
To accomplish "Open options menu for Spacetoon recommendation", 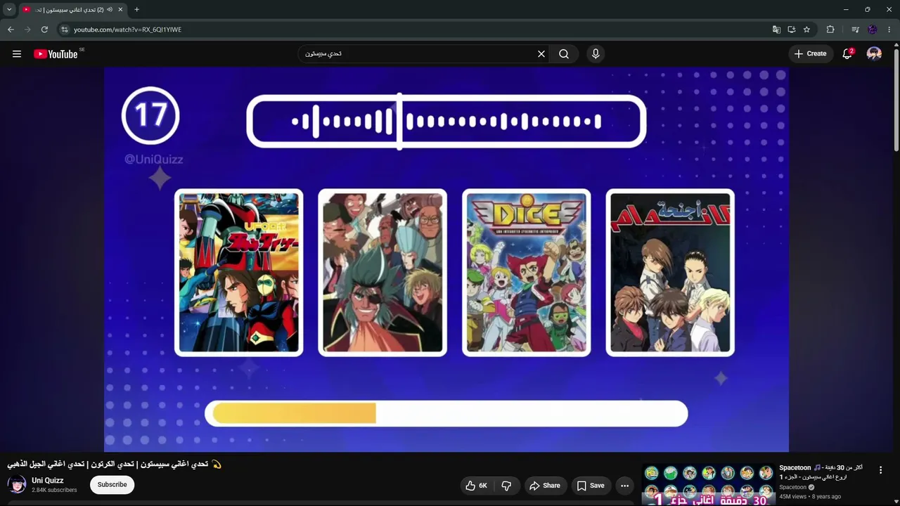I will tap(880, 470).
